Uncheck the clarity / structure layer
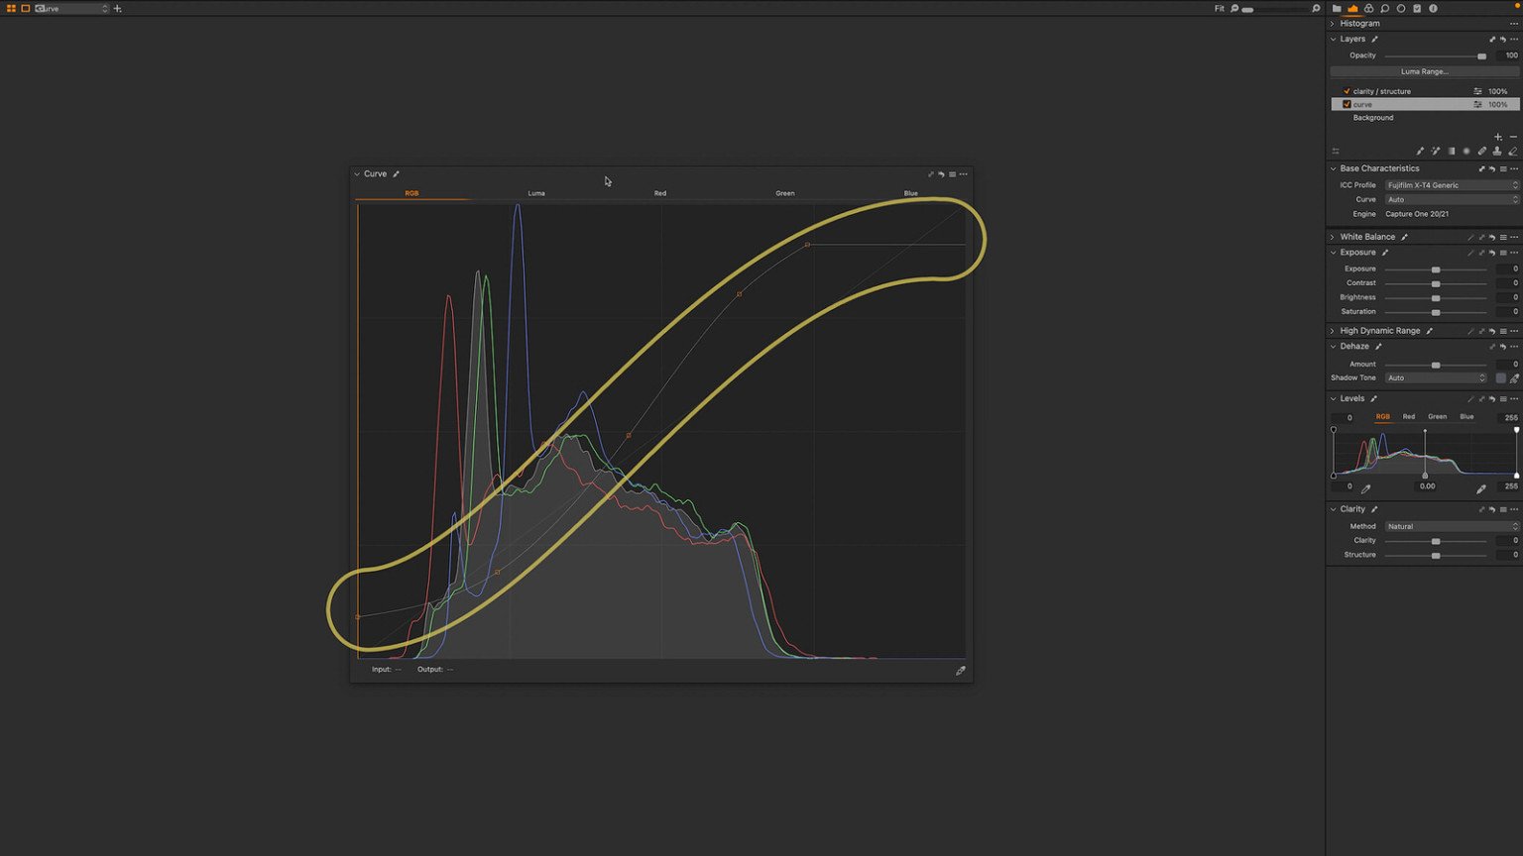The image size is (1523, 856). click(1346, 90)
